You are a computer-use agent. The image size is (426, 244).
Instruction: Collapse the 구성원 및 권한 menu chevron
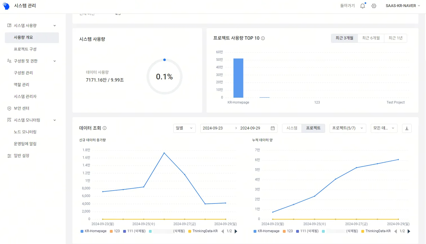[x=55, y=61]
